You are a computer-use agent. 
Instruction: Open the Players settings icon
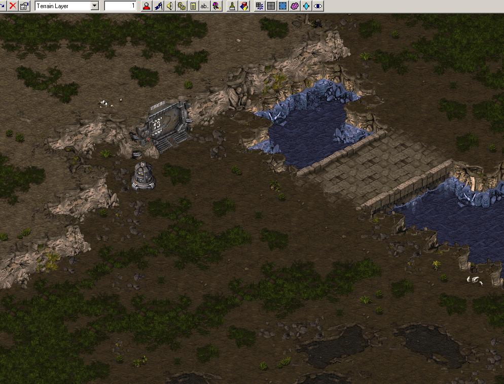tap(147, 6)
